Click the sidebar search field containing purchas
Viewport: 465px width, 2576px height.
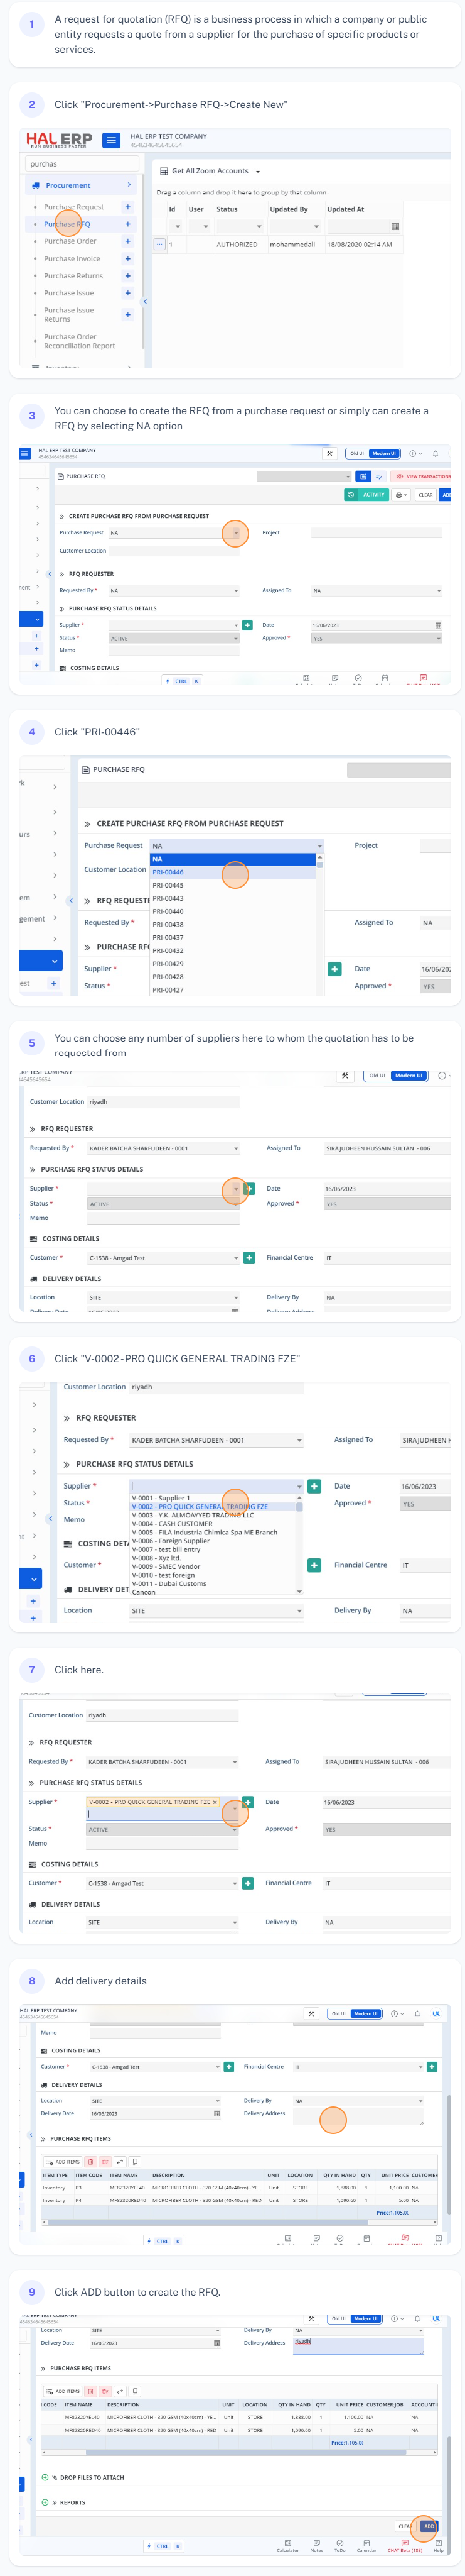click(82, 163)
